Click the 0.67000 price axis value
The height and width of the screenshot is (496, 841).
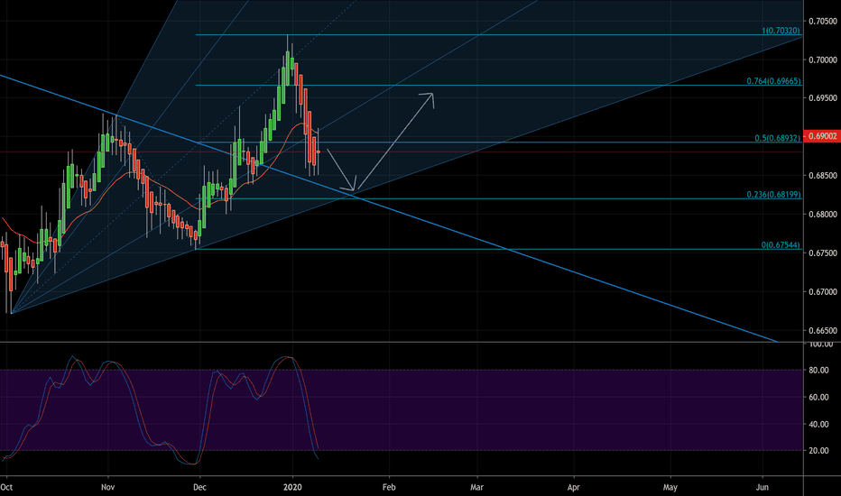823,291
